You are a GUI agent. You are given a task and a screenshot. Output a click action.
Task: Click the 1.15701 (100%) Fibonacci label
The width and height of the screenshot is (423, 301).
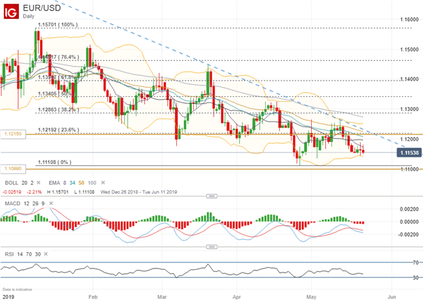[58, 24]
